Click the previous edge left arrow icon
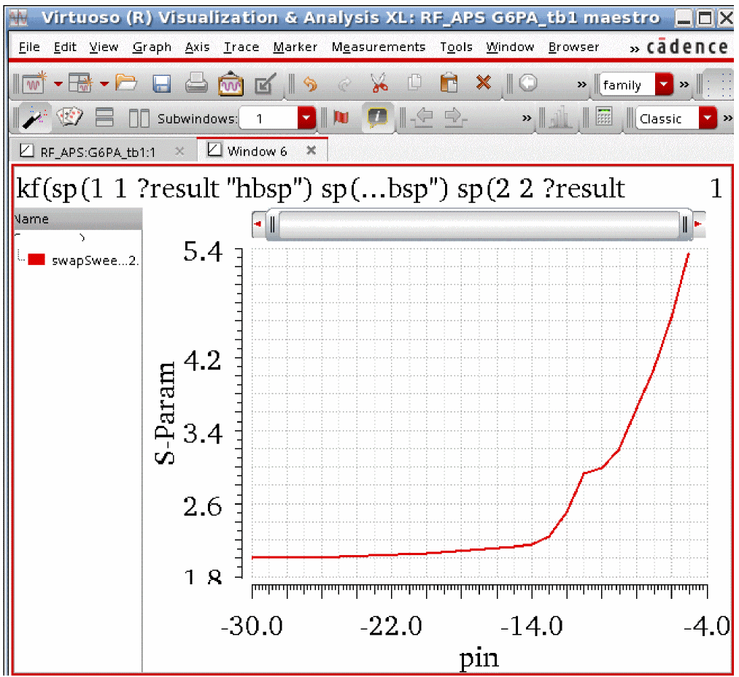This screenshot has width=739, height=677. point(423,118)
